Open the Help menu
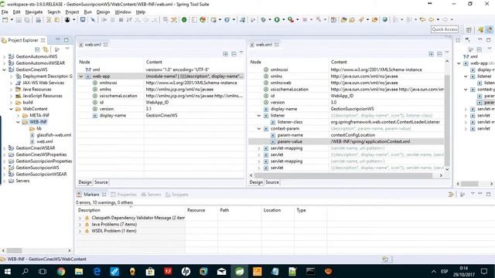495x278 pixels. point(141,12)
